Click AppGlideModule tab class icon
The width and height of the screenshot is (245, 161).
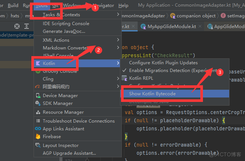(x=210, y=27)
